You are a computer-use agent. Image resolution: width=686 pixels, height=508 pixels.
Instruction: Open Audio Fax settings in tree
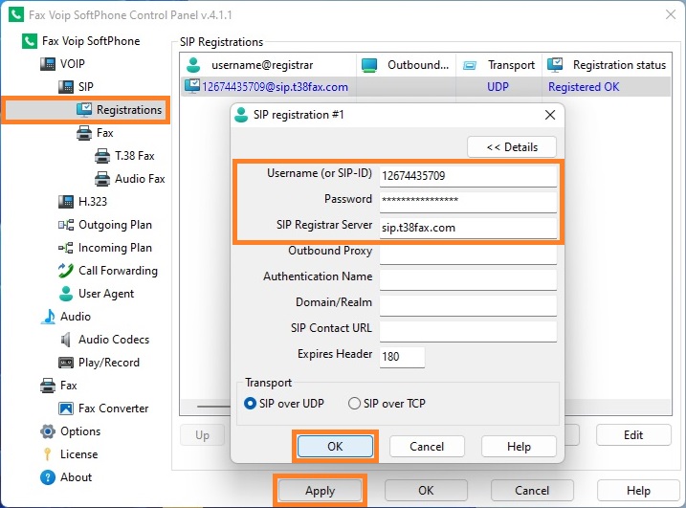pos(140,179)
